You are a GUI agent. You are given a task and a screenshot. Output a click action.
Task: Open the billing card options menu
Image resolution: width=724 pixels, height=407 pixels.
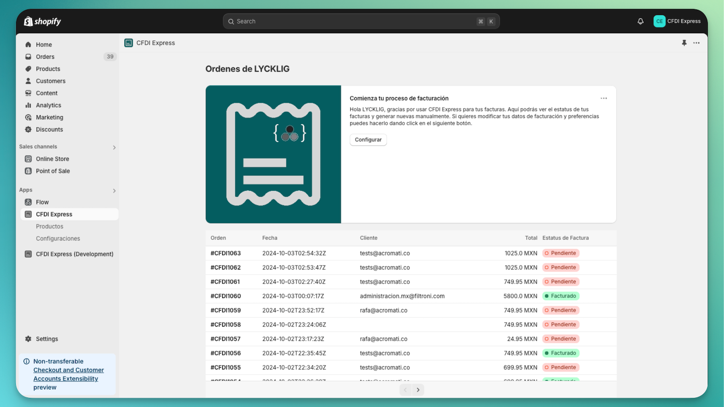point(604,98)
